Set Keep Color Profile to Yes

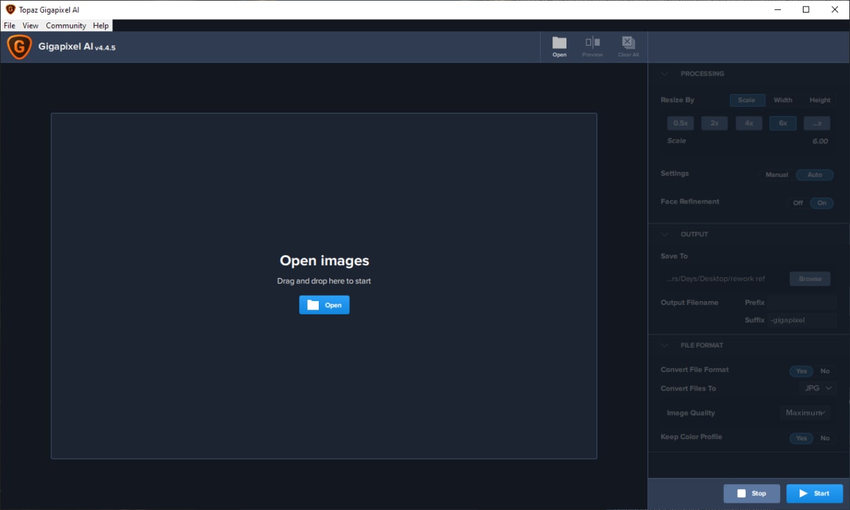(801, 438)
